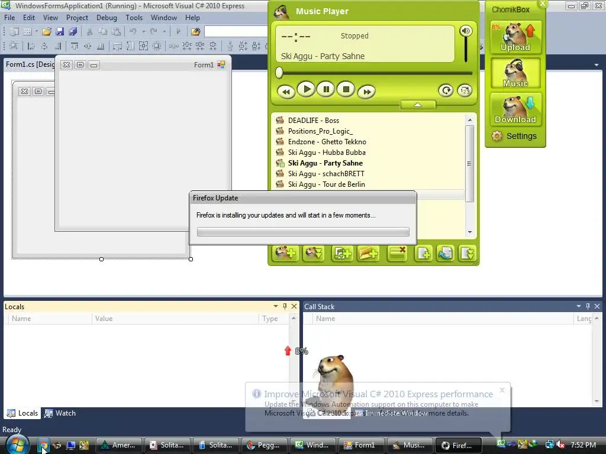
Task: Toggle auto-hide pin on Call Stack panel
Action: click(x=588, y=306)
